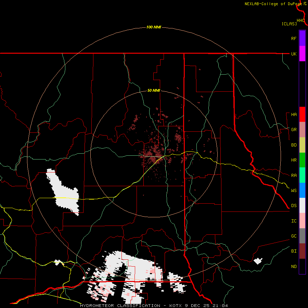Click the GC legend label

click(294, 236)
